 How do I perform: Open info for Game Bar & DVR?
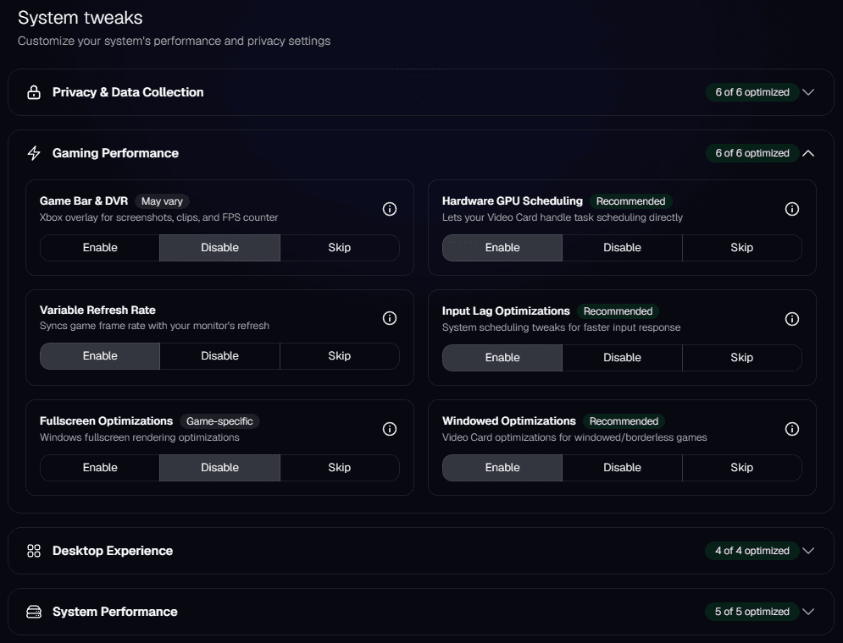coord(390,209)
